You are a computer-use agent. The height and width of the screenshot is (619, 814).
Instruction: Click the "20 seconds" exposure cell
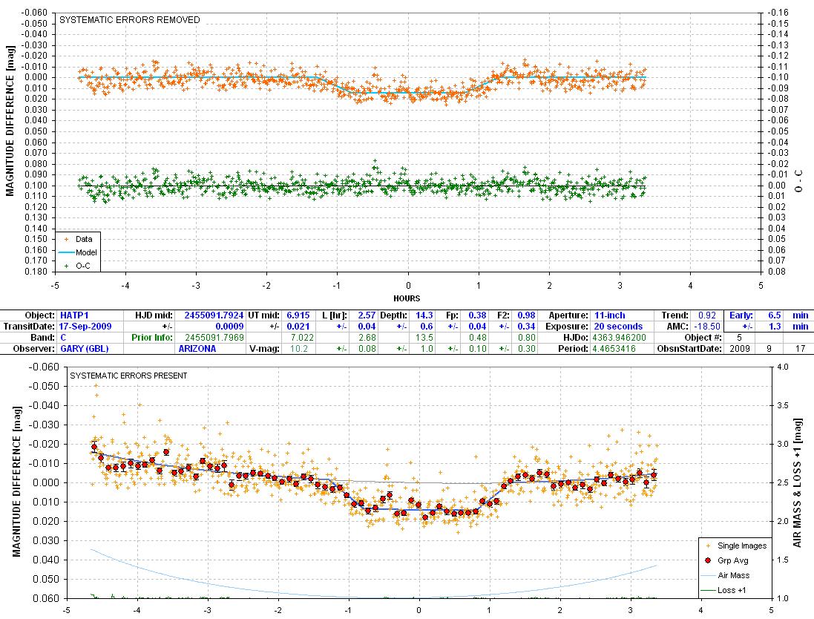(618, 327)
